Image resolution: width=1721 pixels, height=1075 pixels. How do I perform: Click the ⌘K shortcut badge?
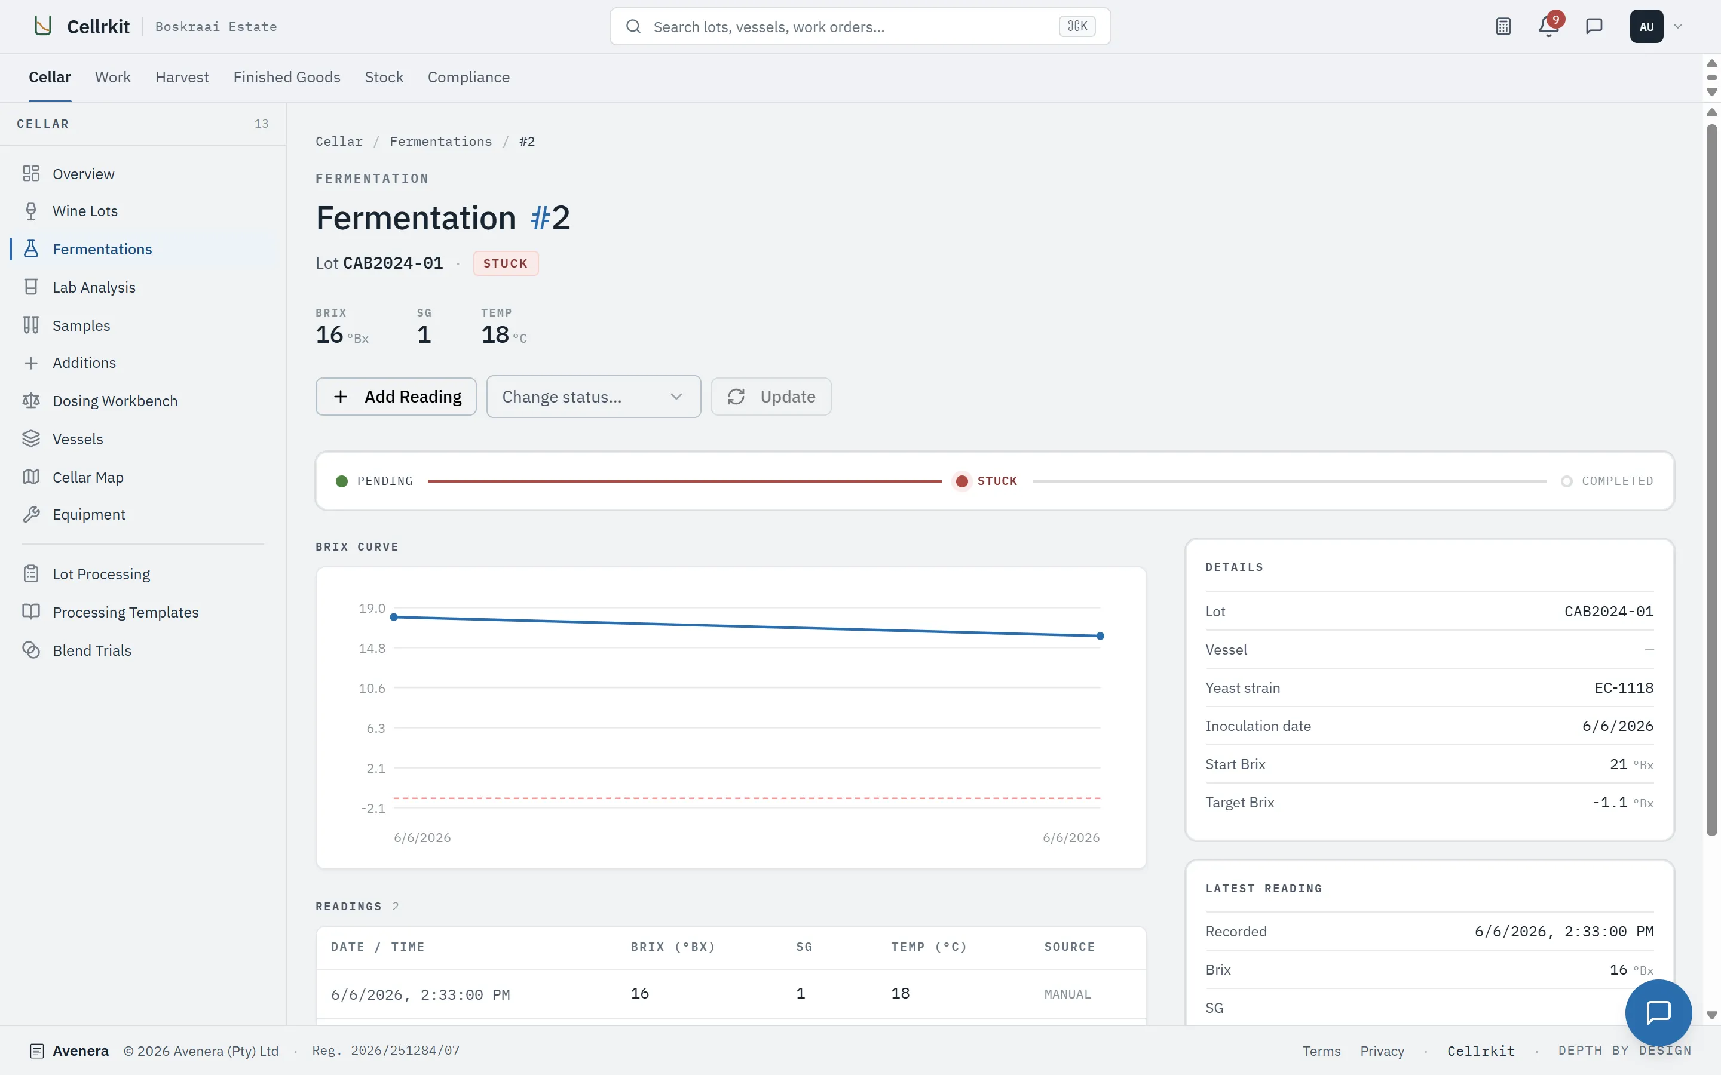coord(1077,26)
